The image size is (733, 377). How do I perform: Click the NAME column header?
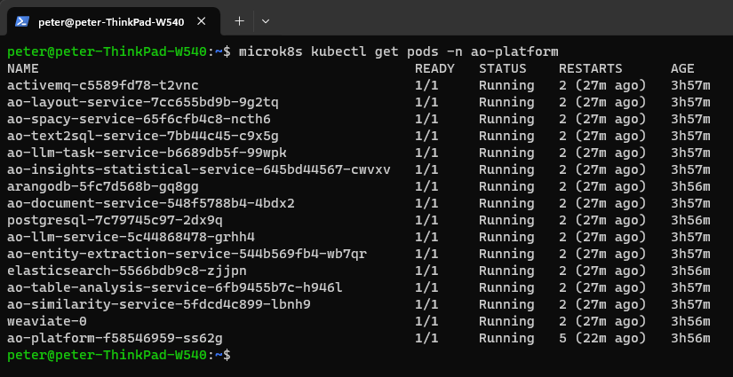(22, 68)
